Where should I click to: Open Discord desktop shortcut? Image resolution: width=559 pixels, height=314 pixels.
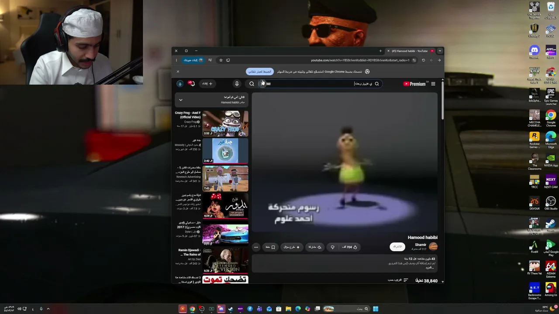tap(534, 52)
